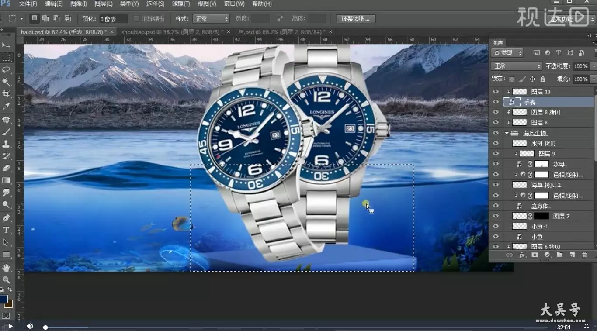597x331 pixels.
Task: Select the Magic Wand tool
Action: [x=6, y=82]
